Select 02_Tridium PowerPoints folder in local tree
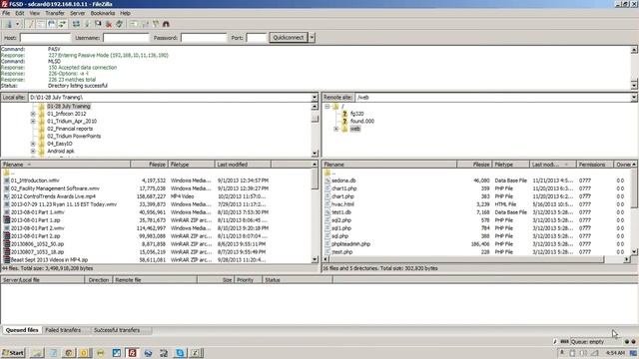This screenshot has height=359, width=639. coord(74,137)
